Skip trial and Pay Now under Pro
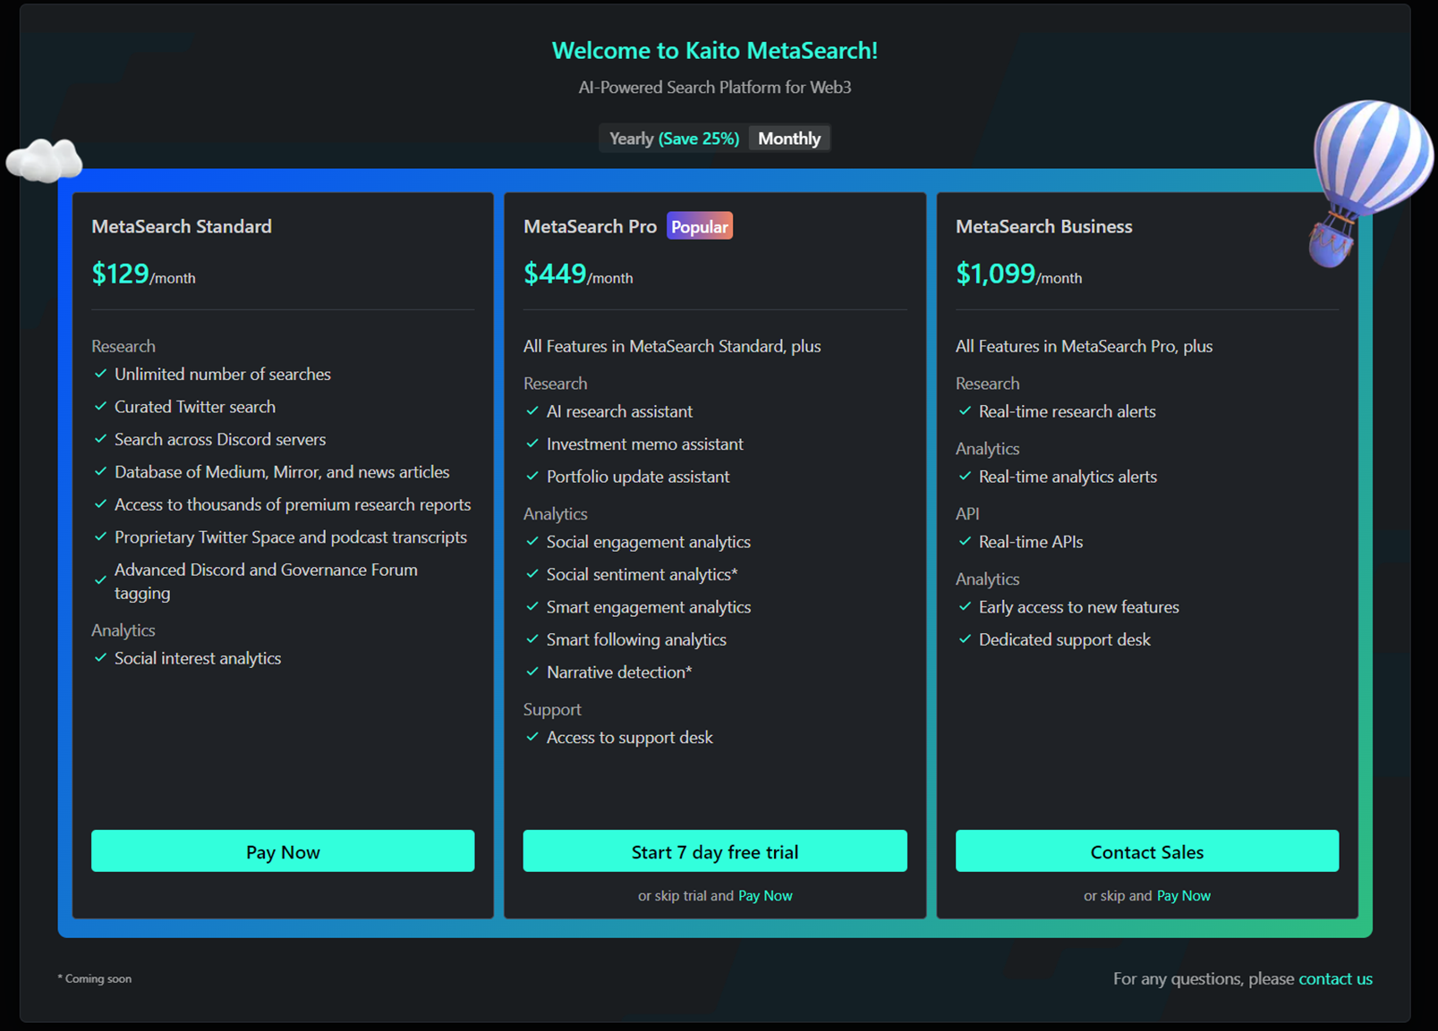The image size is (1438, 1031). pos(765,896)
